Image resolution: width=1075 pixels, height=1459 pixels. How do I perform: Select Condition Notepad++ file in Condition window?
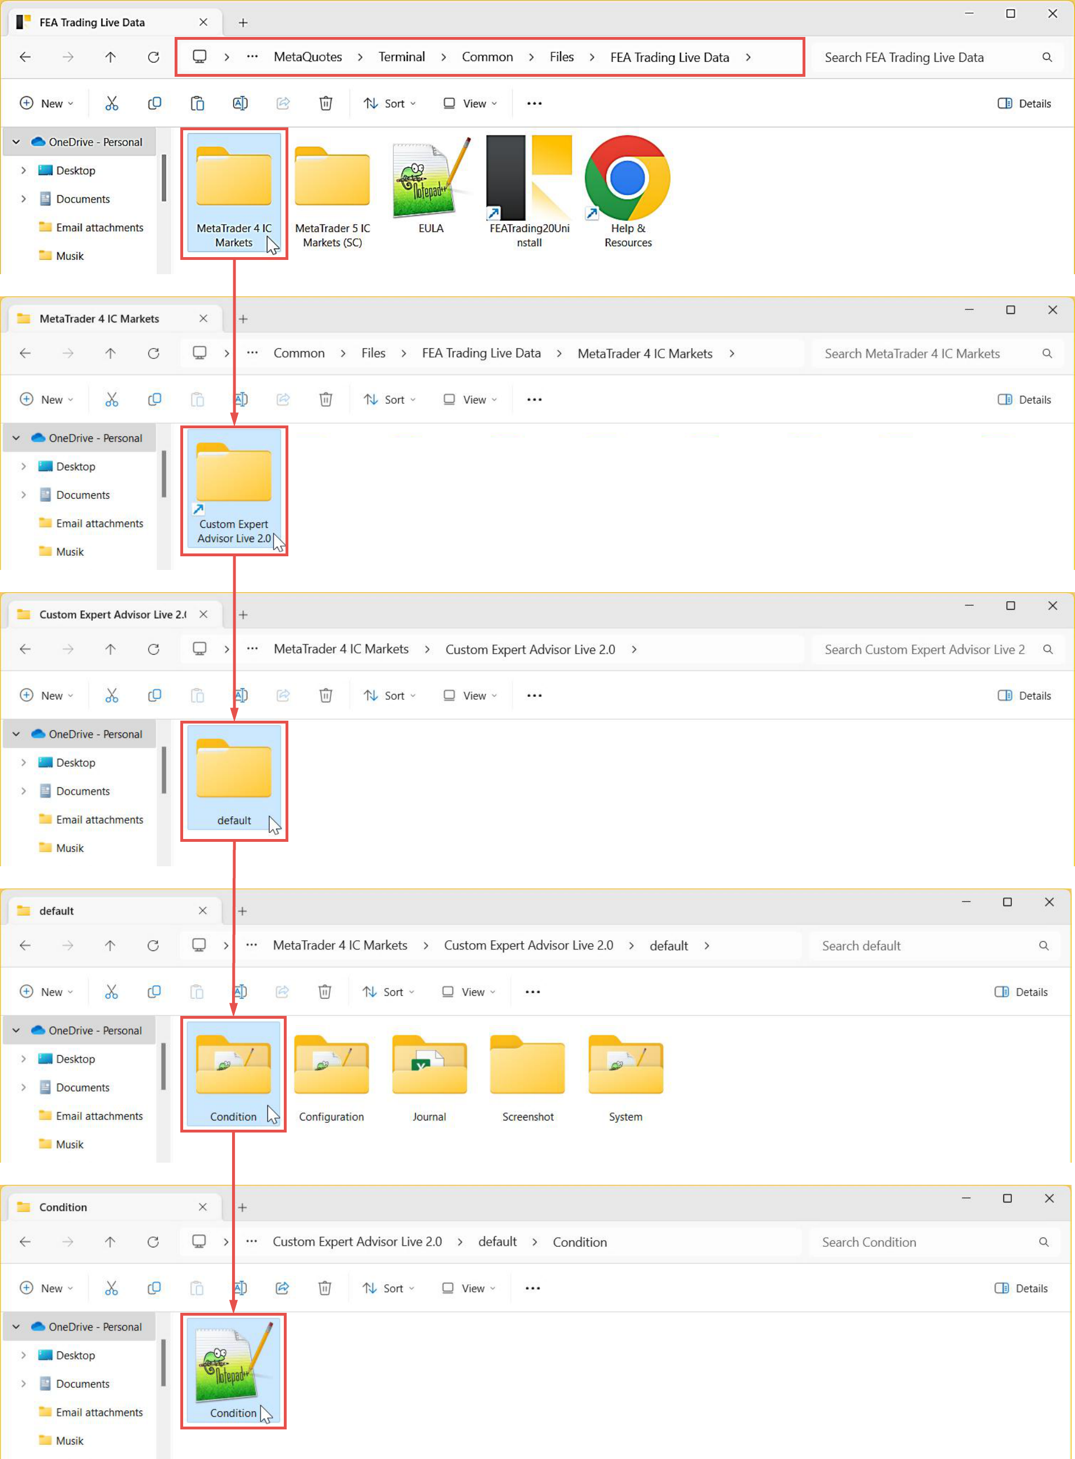tap(234, 1370)
